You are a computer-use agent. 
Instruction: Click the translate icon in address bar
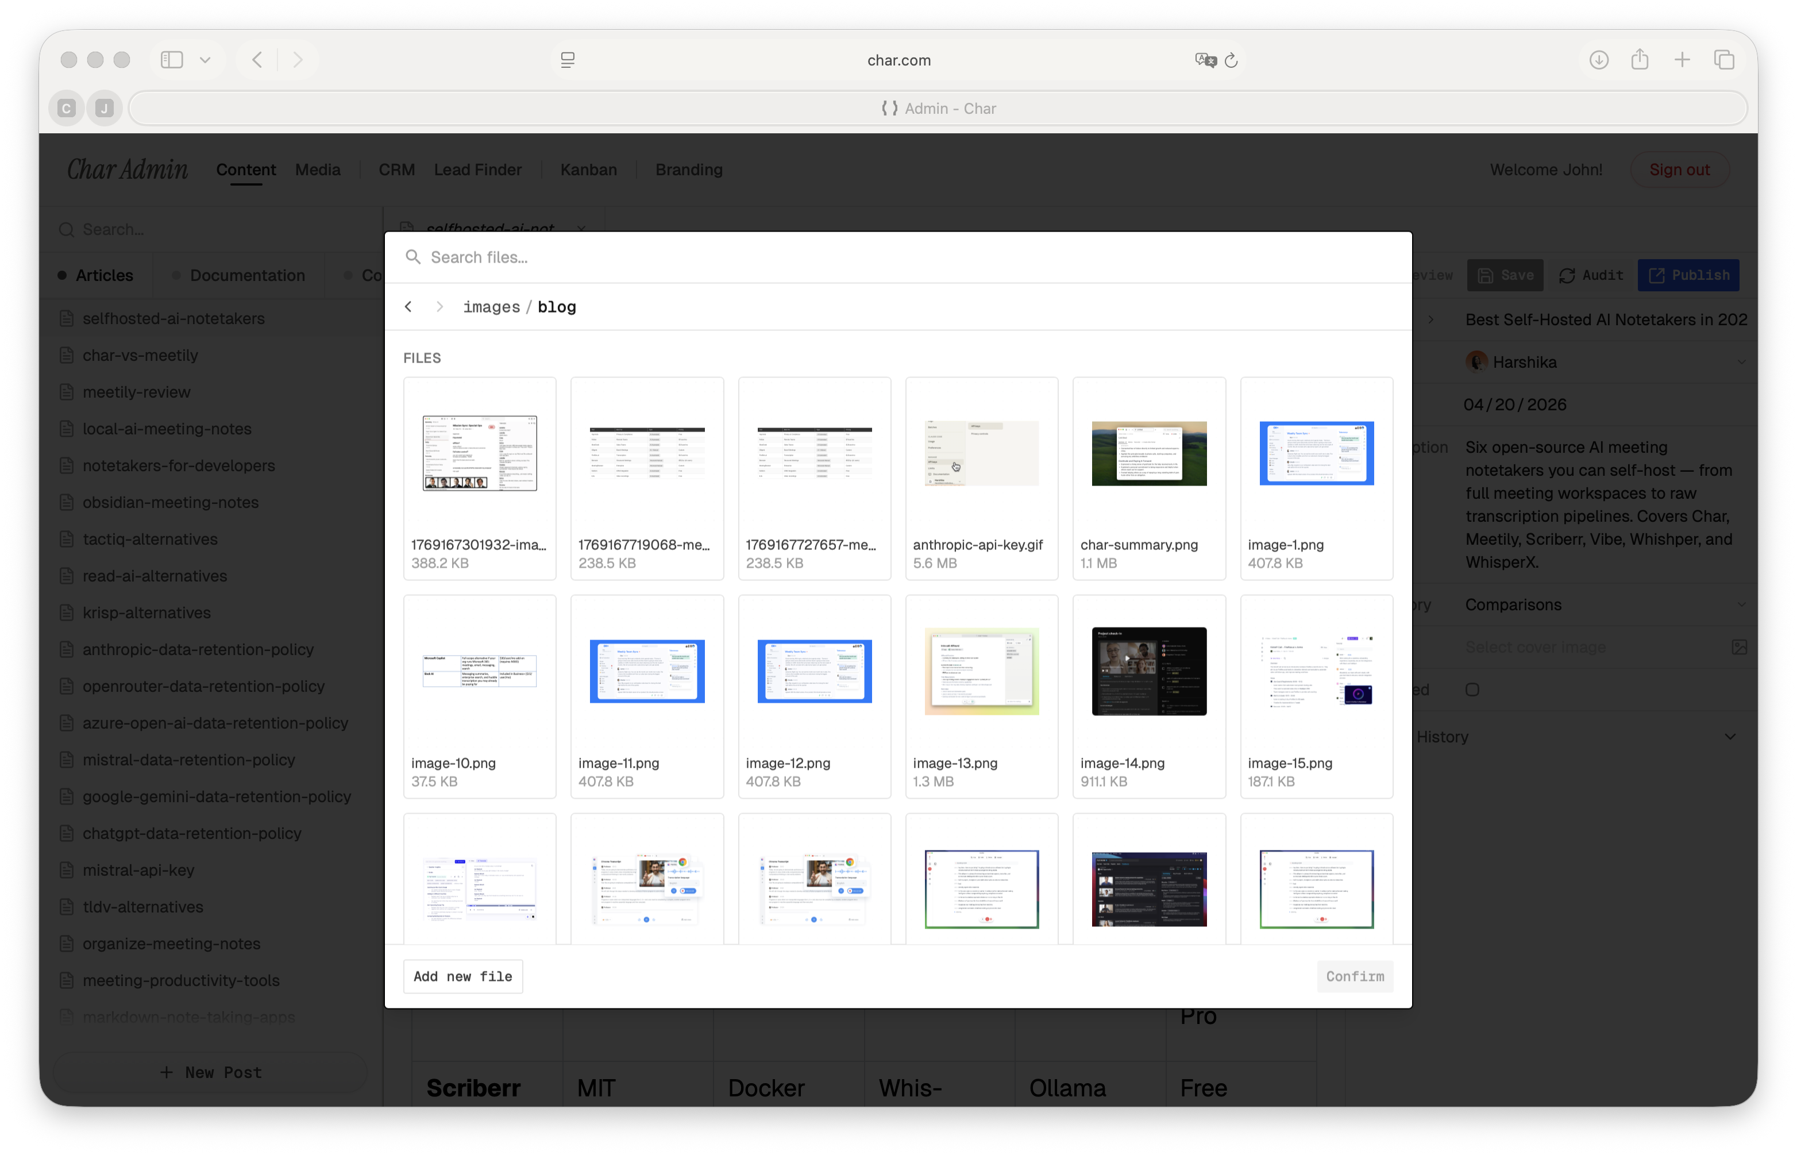[1204, 59]
